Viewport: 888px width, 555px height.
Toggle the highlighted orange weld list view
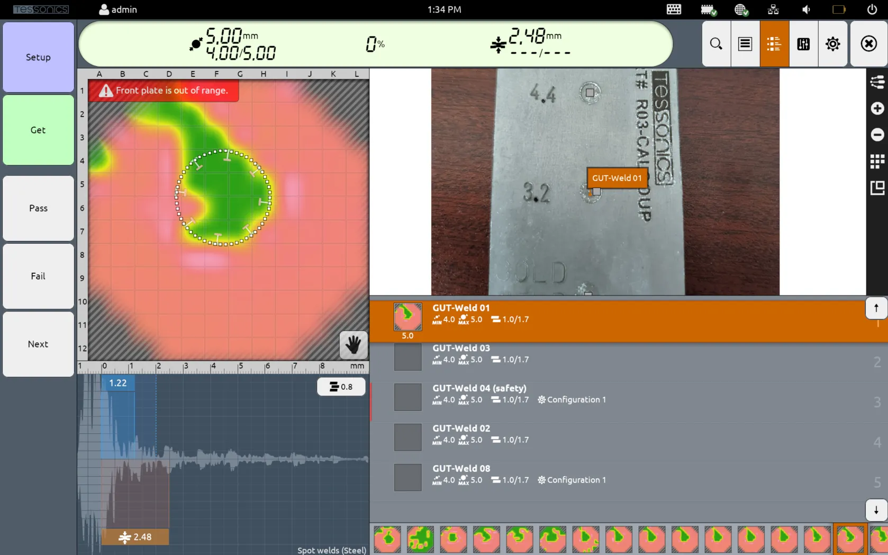pos(774,44)
